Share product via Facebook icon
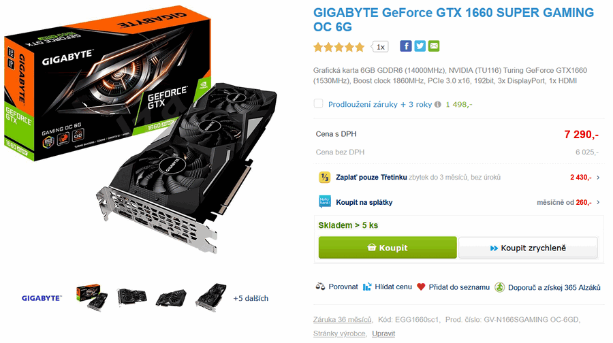The height and width of the screenshot is (343, 613). [x=405, y=46]
